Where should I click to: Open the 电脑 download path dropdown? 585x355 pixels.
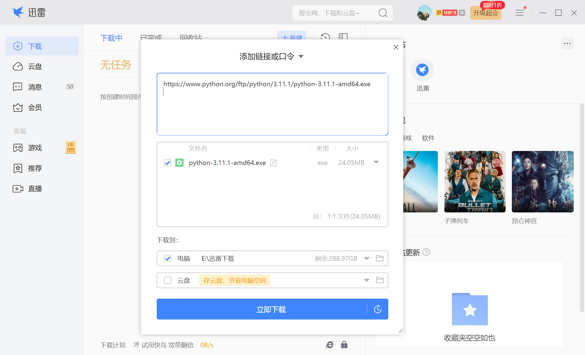coord(367,258)
